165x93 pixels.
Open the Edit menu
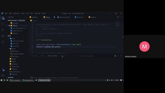point(10,13)
